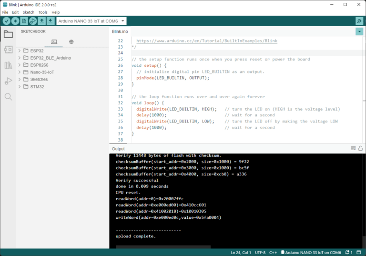Screen dimensions: 366x256
Task: Start debugging with the toolbar debug icon
Action: click(x=33, y=21)
